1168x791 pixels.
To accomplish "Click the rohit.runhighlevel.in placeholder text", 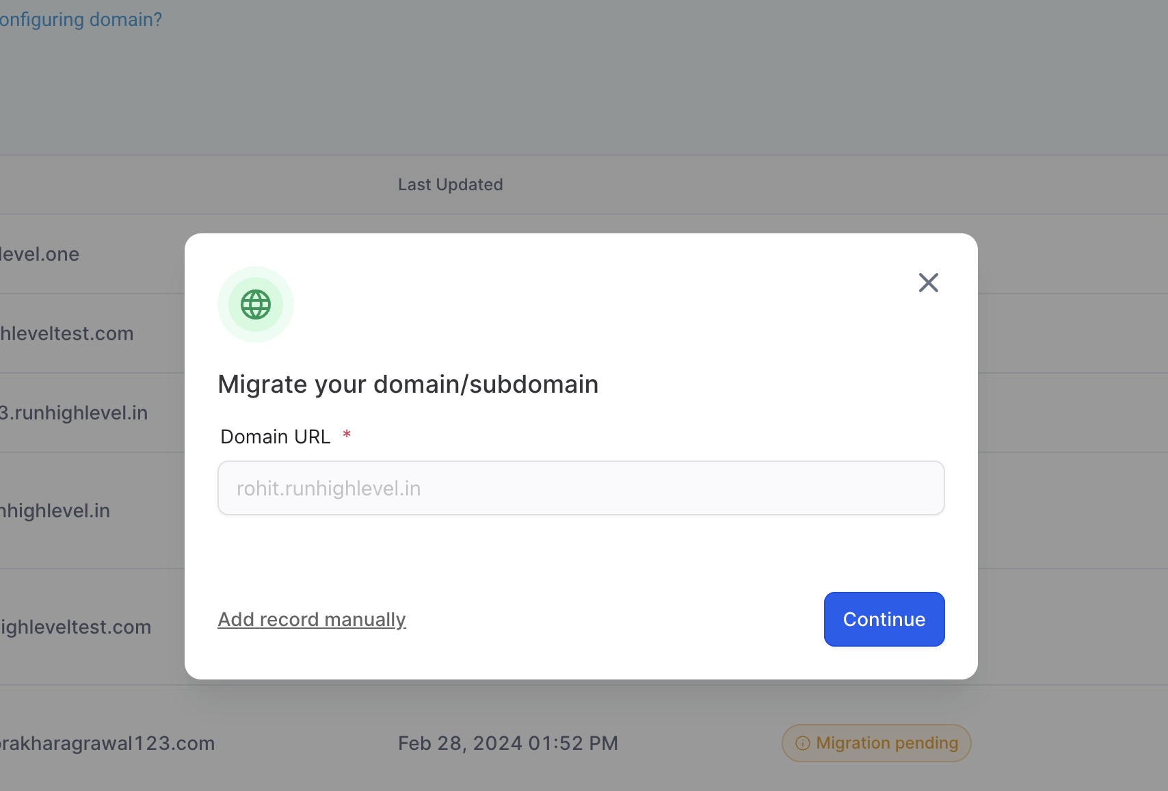I will (x=328, y=489).
